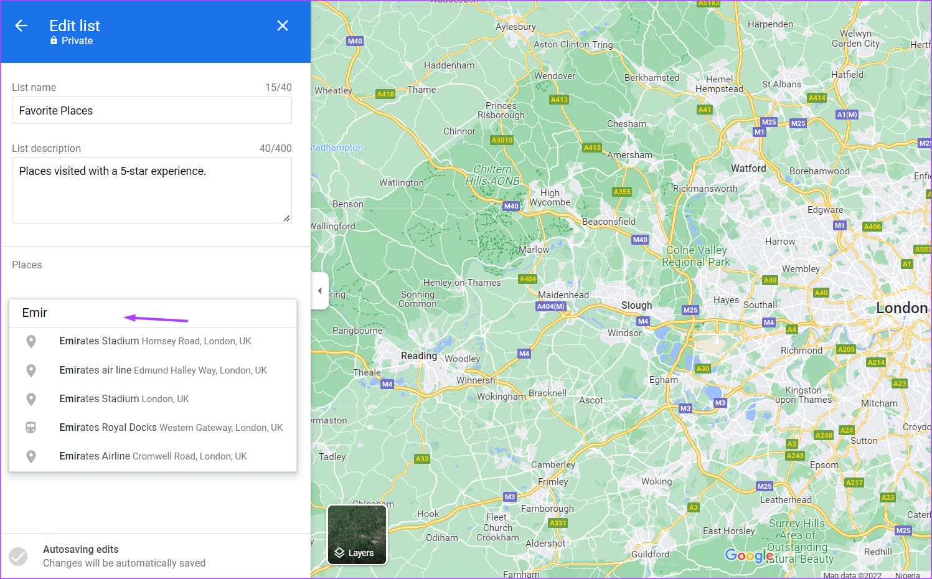Viewport: 932px width, 579px height.
Task: Click pin icon beside Emirates Airline
Action: click(31, 456)
